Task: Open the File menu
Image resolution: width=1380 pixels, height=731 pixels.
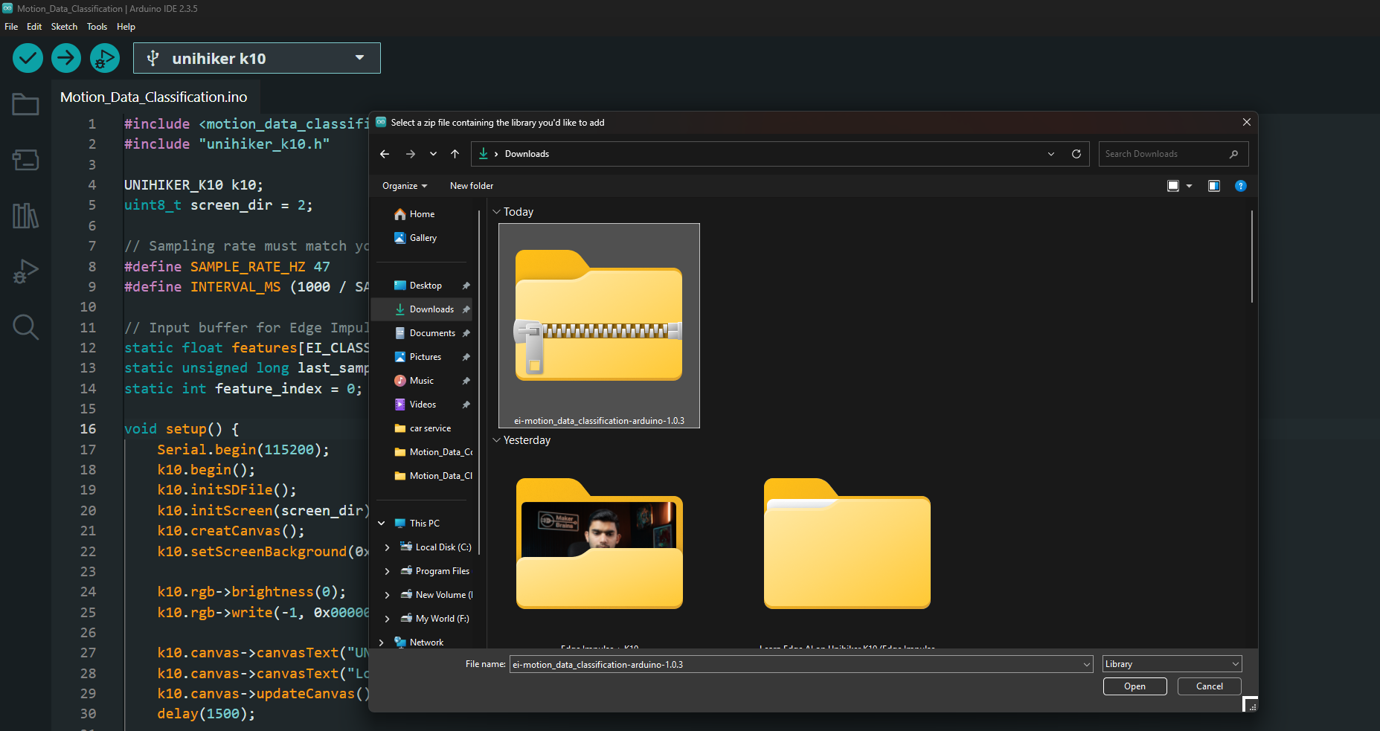Action: pos(11,27)
